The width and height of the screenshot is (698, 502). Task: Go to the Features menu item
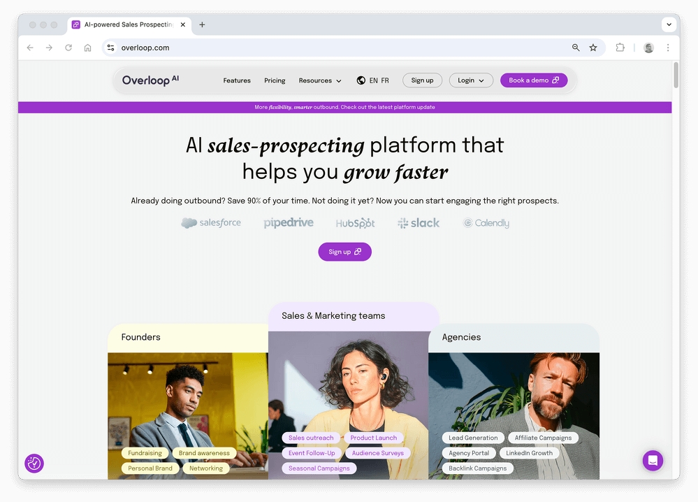click(x=237, y=80)
